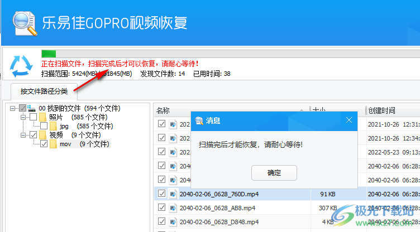Viewport: 420px width, 232px height.
Task: Select file 2040-02-06_0628_AB8.mp4
Action: [x=217, y=208]
